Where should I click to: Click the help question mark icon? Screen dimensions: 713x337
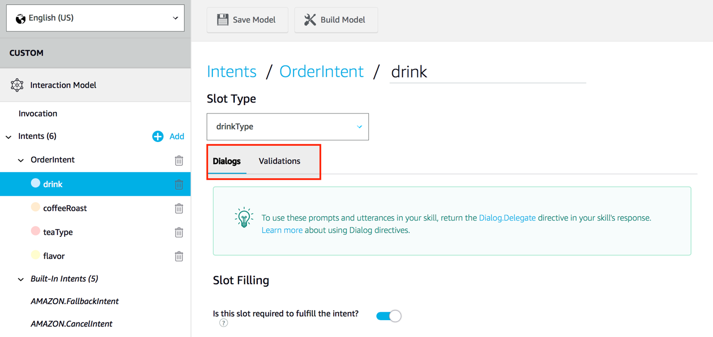pos(224,323)
